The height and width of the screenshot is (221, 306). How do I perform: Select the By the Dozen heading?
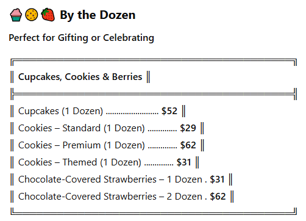tap(98, 15)
